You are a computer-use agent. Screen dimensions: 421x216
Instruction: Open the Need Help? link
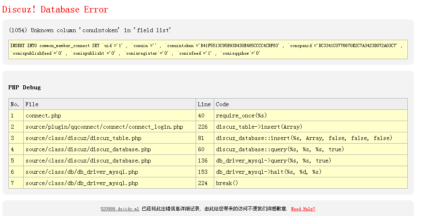(x=303, y=209)
